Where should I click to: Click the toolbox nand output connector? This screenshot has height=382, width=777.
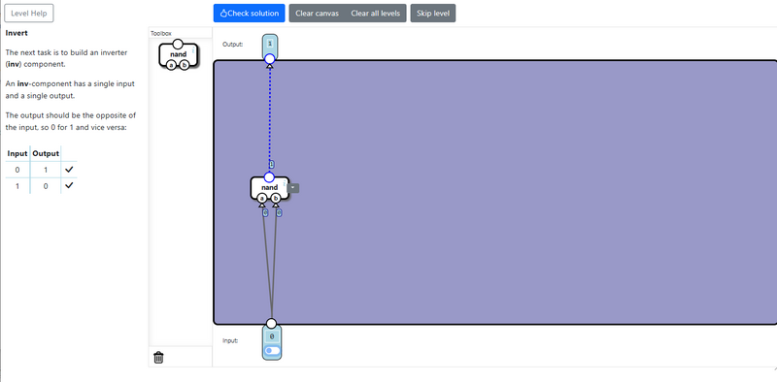[178, 44]
